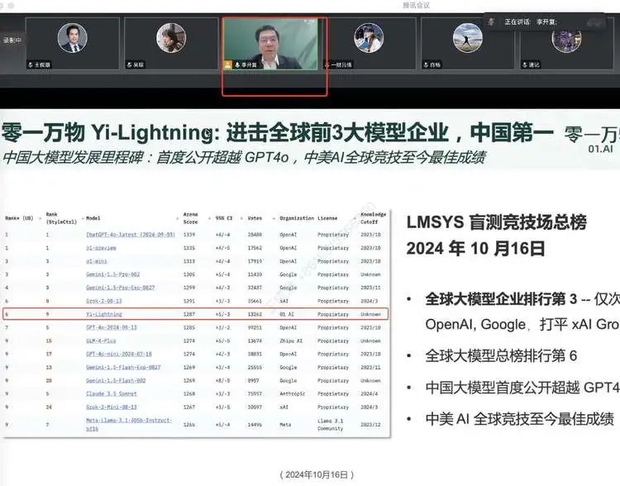The width and height of the screenshot is (620, 486).
Task: Select the avatar of the woman with dark hair
Action: coord(171,38)
